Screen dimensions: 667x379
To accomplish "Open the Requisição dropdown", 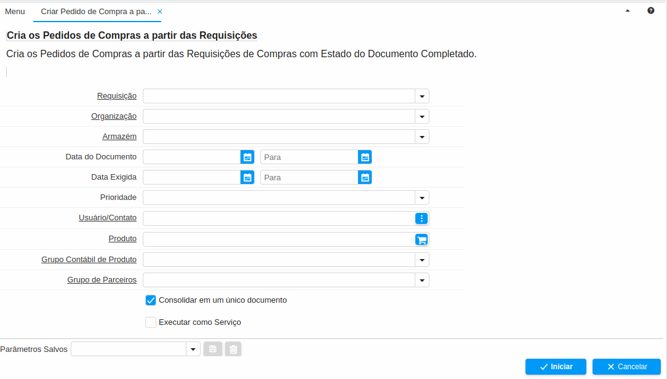I will coord(421,96).
